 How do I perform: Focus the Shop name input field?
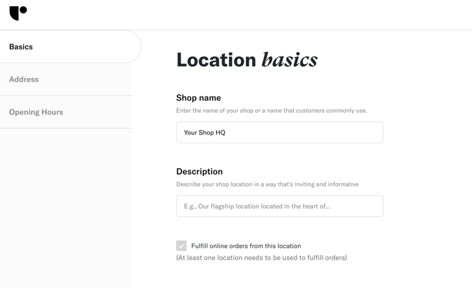pyautogui.click(x=280, y=132)
